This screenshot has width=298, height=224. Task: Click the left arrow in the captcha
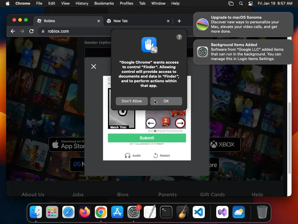tap(151, 123)
